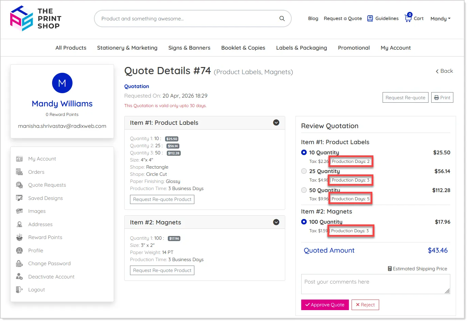
Task: Open the All Products menu
Action: coord(71,48)
